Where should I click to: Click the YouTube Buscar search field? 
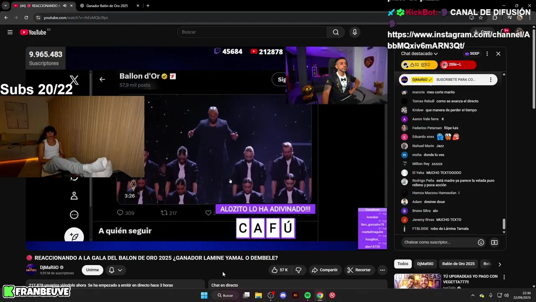coord(253,32)
